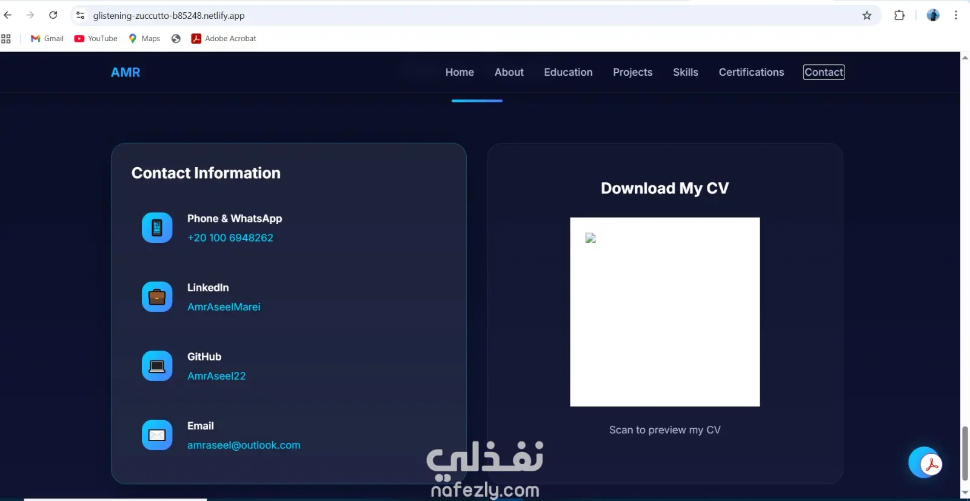Open the AmrAseel22 GitHub link

pyautogui.click(x=216, y=376)
